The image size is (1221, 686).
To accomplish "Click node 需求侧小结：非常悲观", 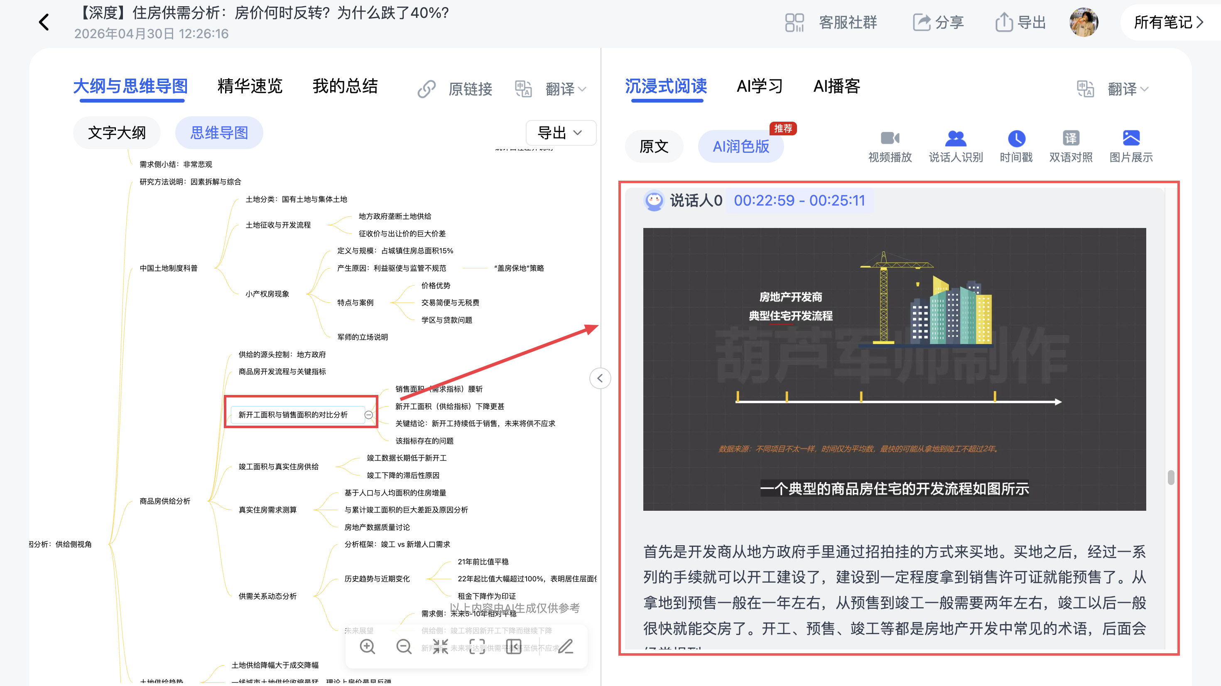I will (176, 164).
